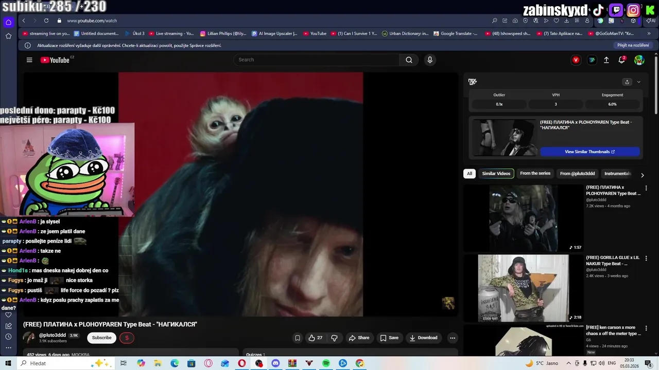Expand hidden bookmarks with the double chevron
659x370 pixels.
[649, 33]
